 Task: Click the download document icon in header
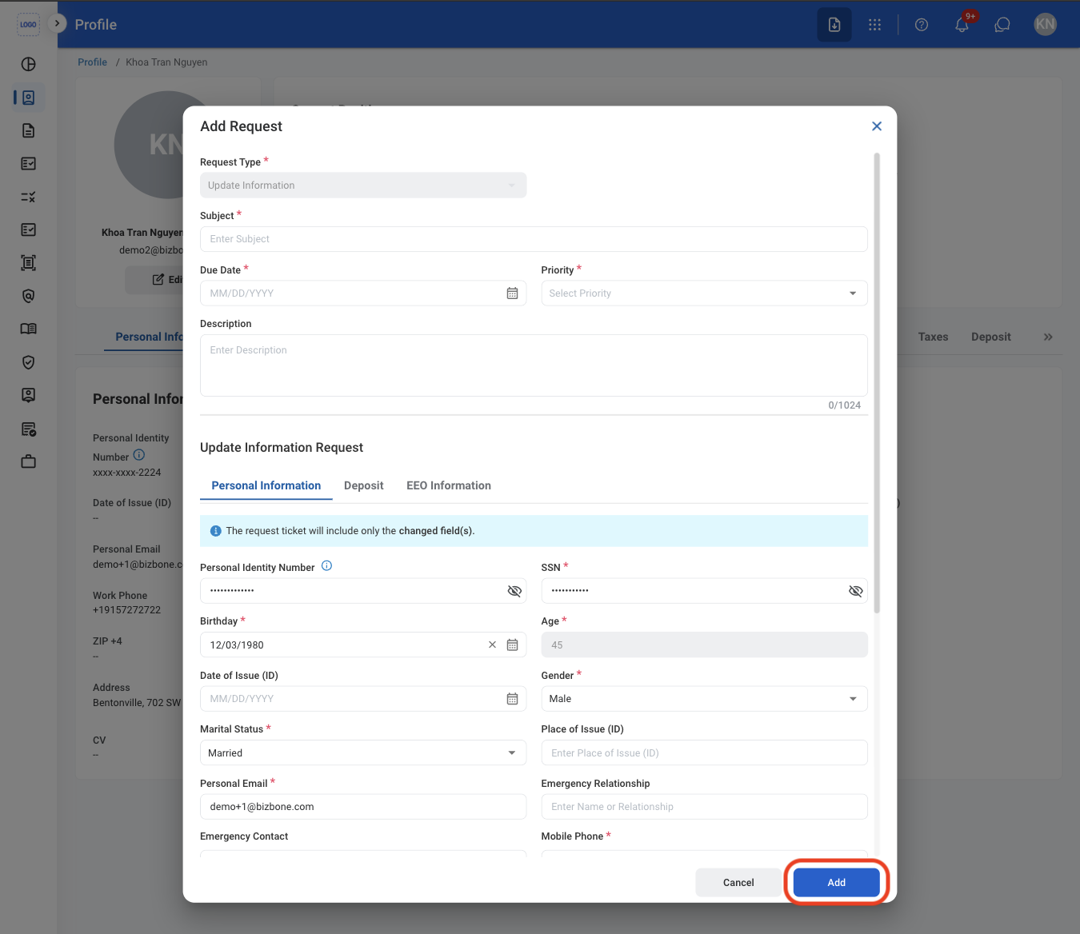834,25
